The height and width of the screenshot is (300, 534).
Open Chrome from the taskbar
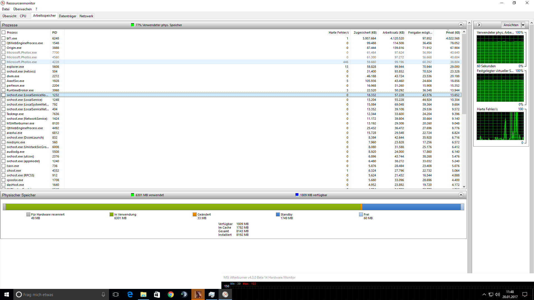pos(171,294)
